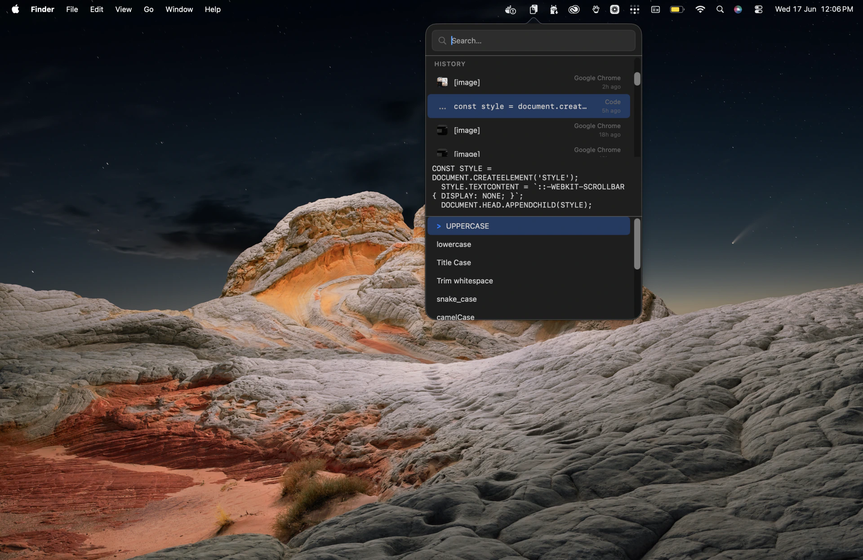Open the Wi-Fi menu
The width and height of the screenshot is (863, 560).
[700, 9]
